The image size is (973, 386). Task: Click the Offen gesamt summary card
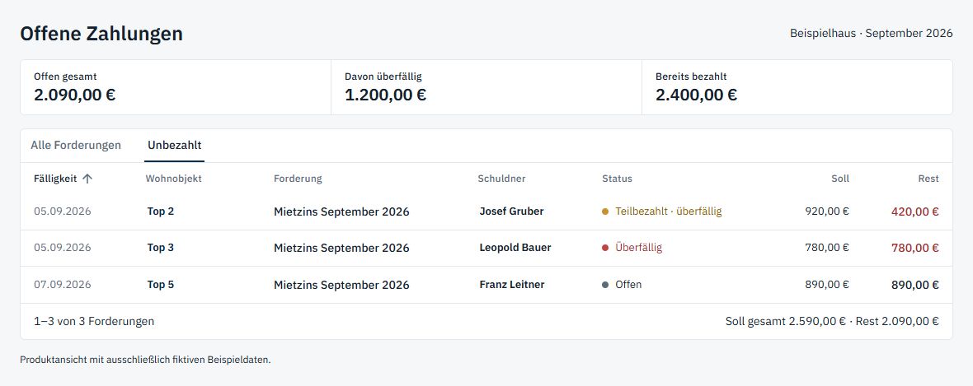(176, 87)
